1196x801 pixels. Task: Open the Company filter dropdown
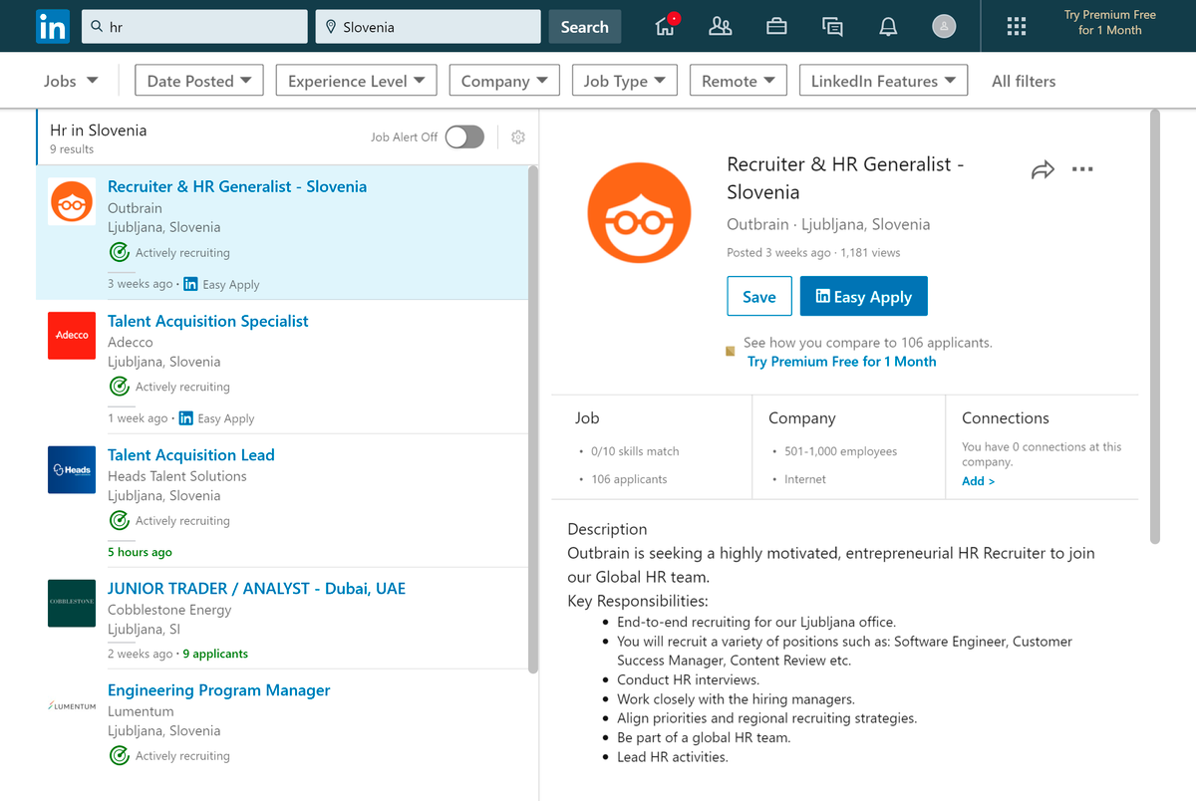pyautogui.click(x=505, y=81)
